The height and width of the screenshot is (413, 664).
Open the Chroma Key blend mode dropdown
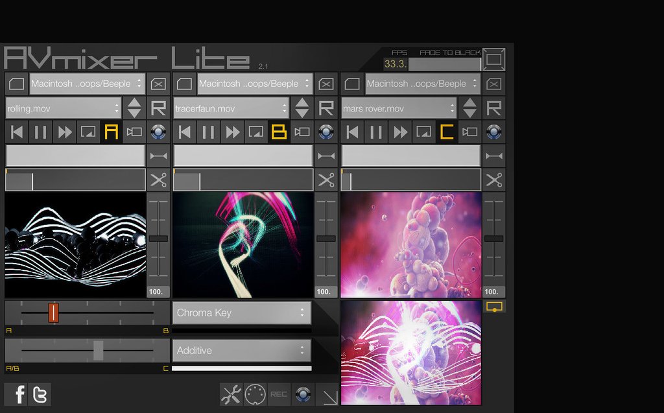point(242,313)
